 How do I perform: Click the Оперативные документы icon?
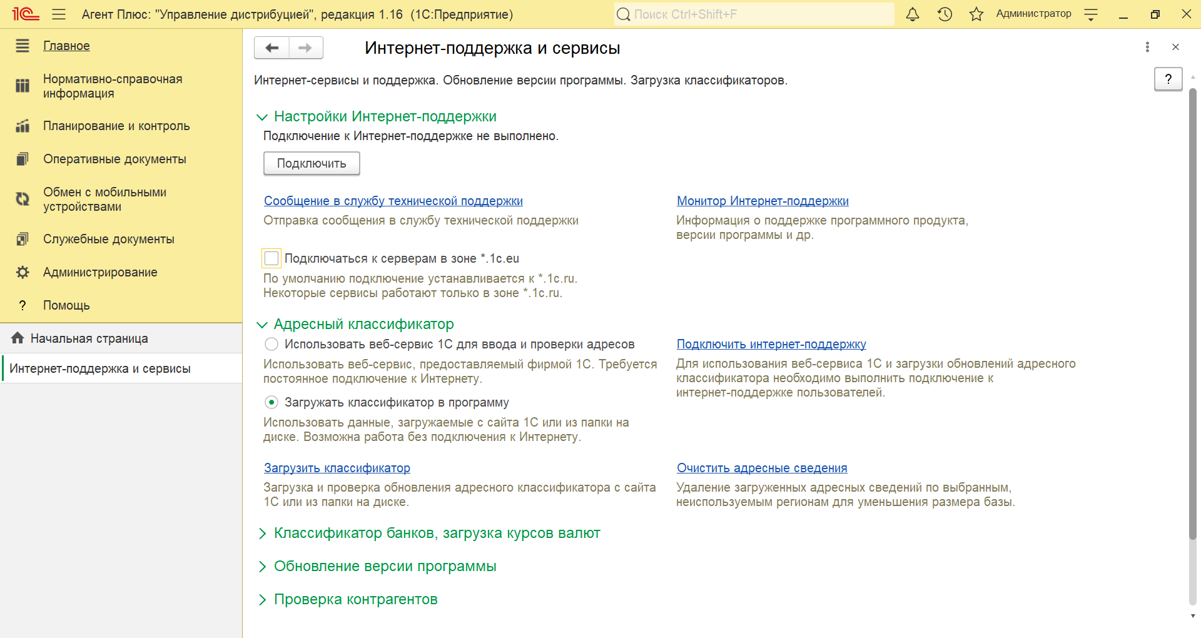coord(23,159)
